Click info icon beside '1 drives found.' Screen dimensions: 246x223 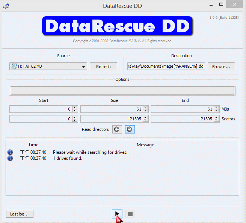pos(10,158)
